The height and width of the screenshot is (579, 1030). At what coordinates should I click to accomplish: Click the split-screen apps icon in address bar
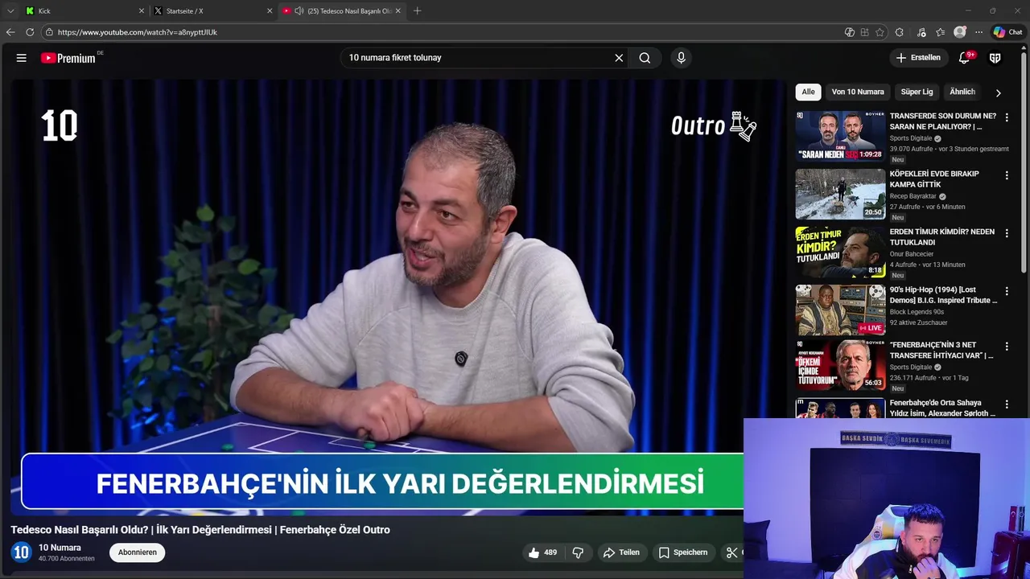[x=864, y=32]
